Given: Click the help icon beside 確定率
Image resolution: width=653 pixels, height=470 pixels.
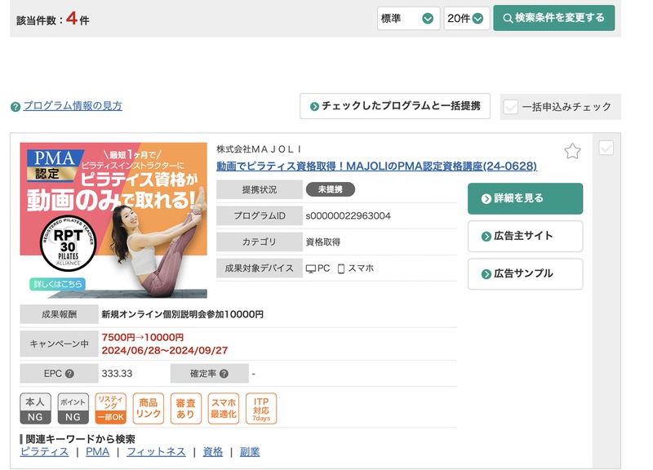Looking at the screenshot, I should (224, 374).
